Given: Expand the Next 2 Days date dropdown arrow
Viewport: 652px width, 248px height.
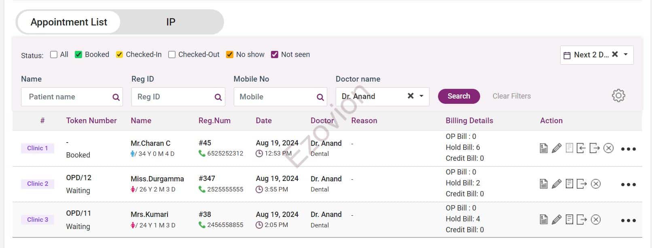Looking at the screenshot, I should (x=626, y=55).
